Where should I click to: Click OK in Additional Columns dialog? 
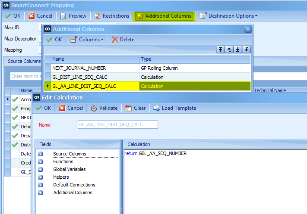(x=54, y=40)
